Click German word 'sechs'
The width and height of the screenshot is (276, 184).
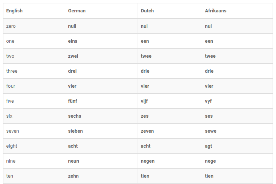click(x=75, y=116)
